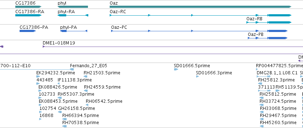
Task: Select the Oaz-PB protein feature
Action: click(268, 38)
